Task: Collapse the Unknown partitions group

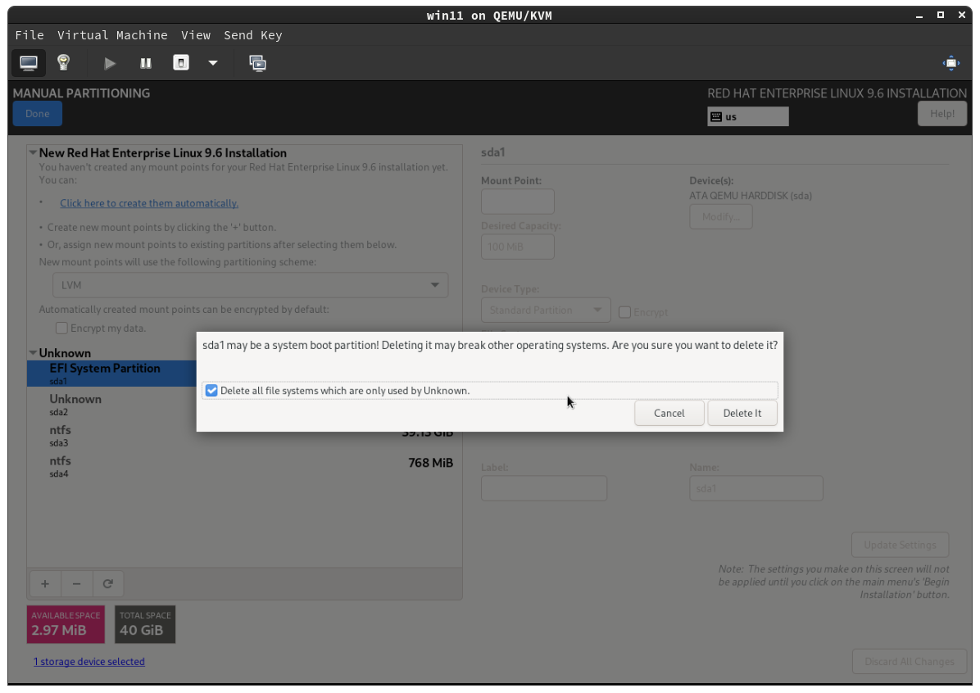Action: (x=33, y=353)
